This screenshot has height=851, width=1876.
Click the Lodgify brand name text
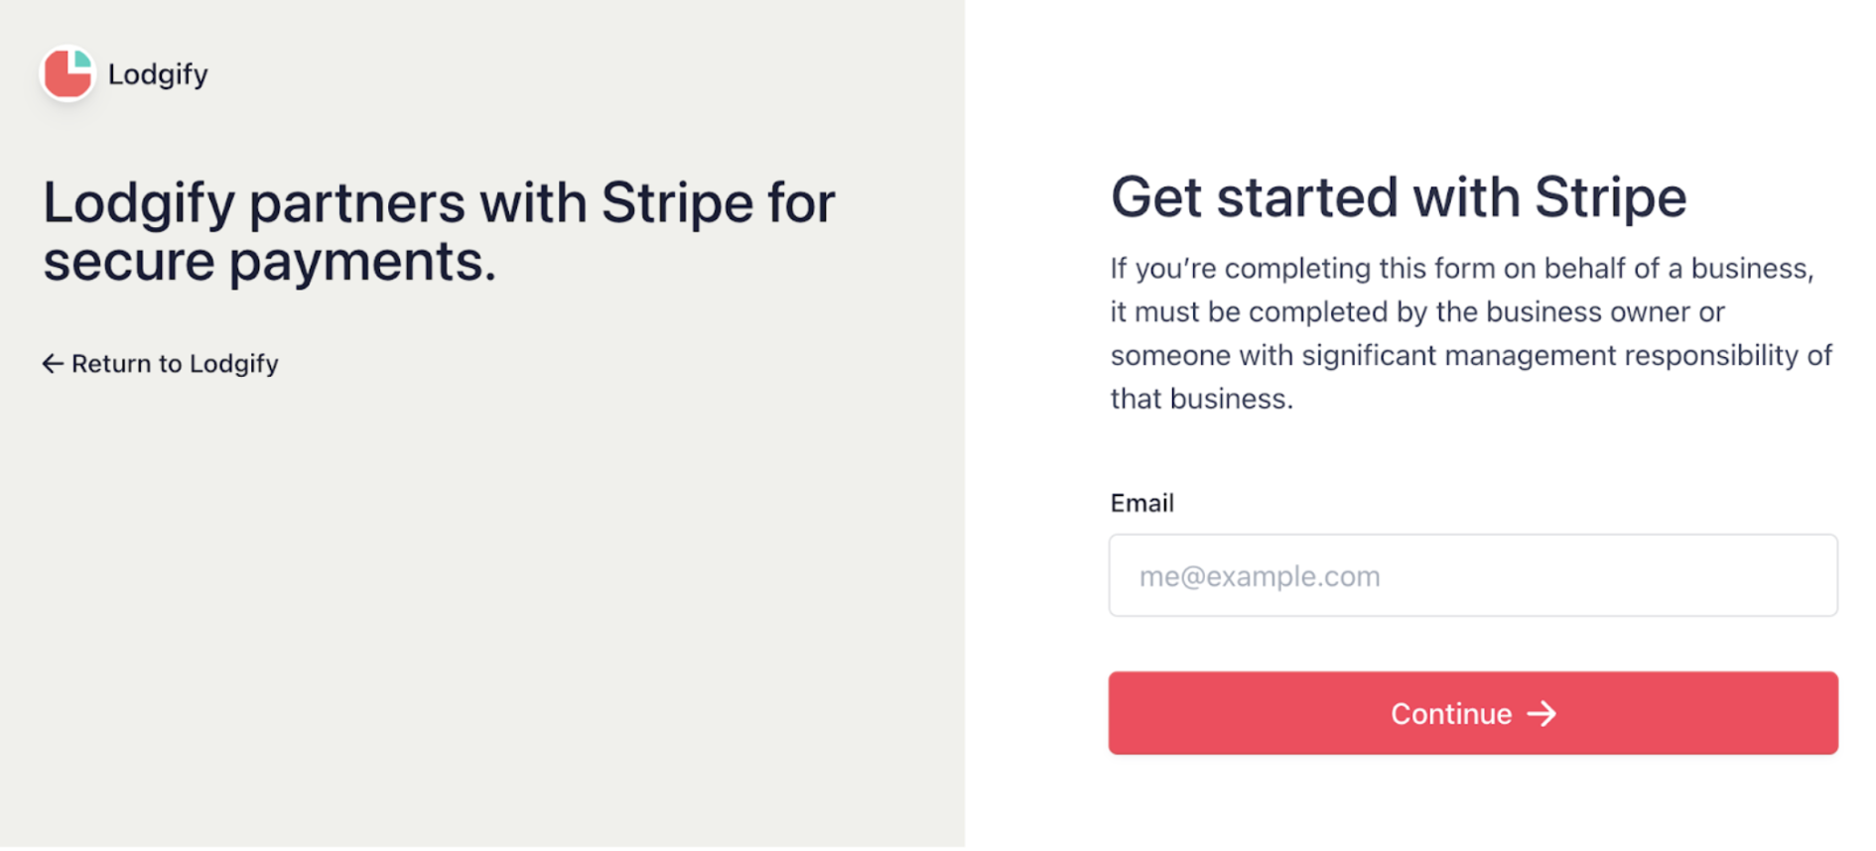pyautogui.click(x=158, y=74)
